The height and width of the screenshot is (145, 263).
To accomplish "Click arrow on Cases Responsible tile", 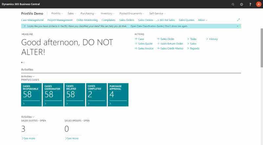I will 24,103.
